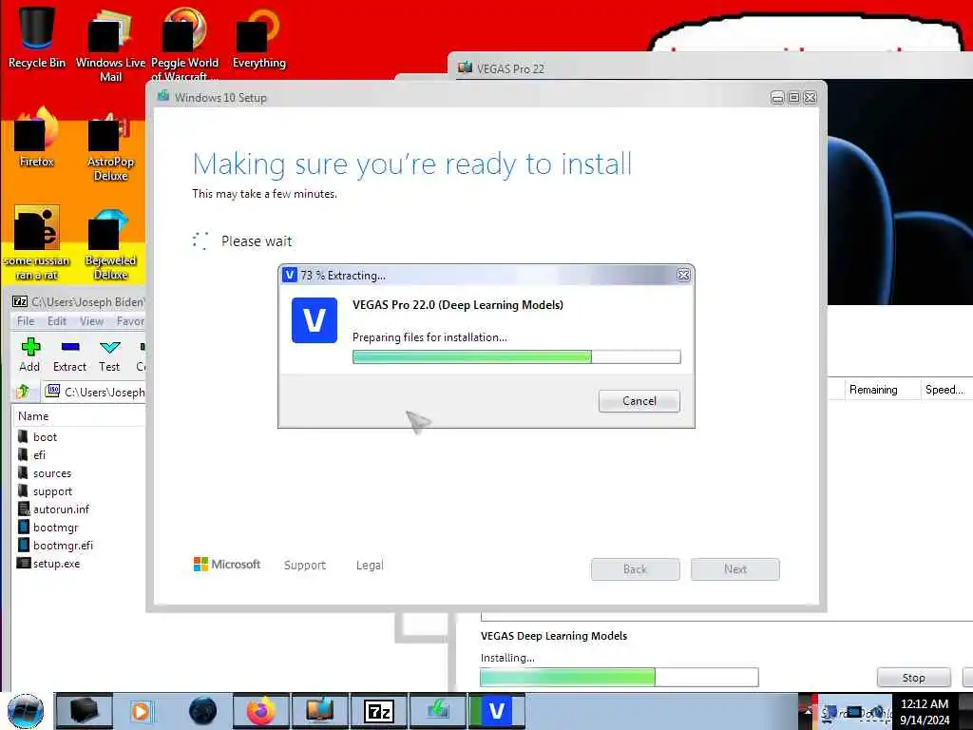Click the 7-Zip window title bar icon
Viewport: 973px width, 730px height.
(21, 301)
